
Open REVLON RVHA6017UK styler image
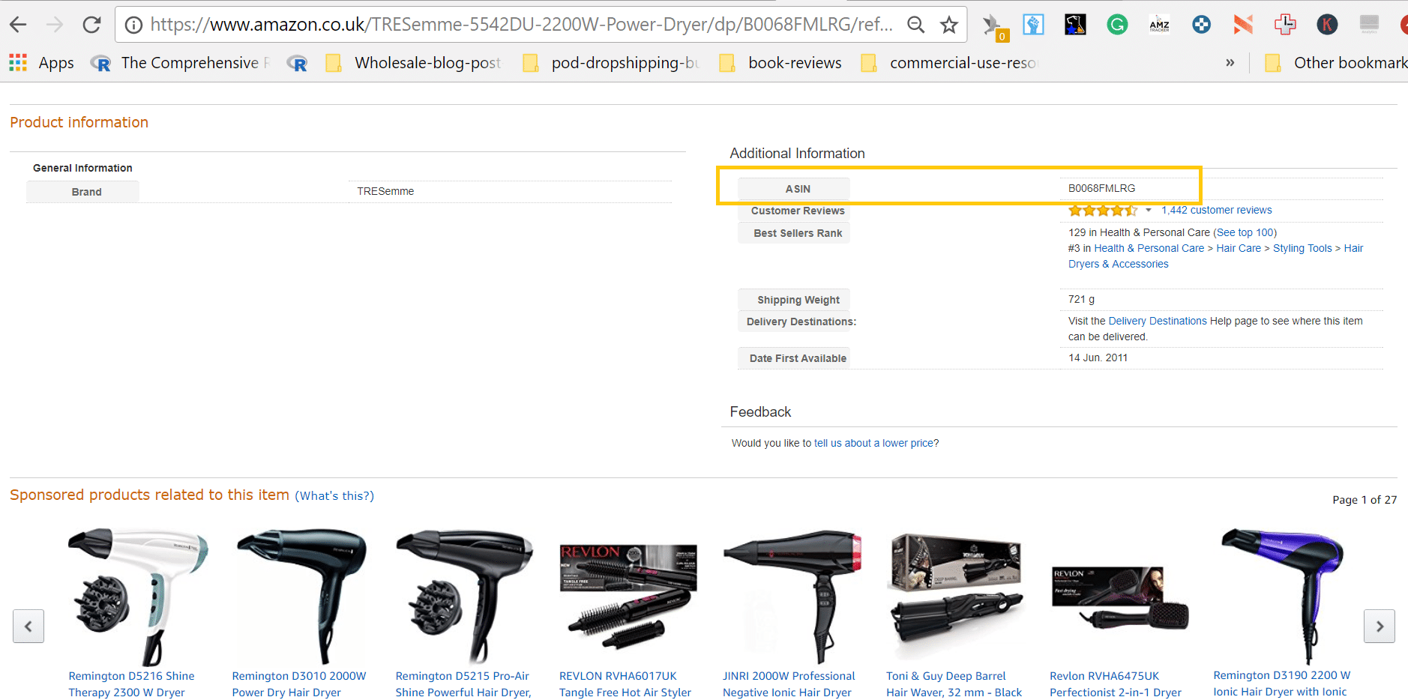coord(628,597)
